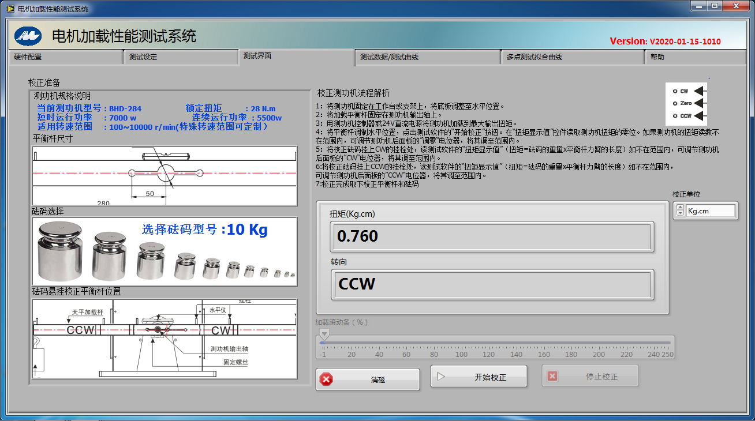Click the red X icon on 停止校正
The image size is (755, 421).
[552, 376]
